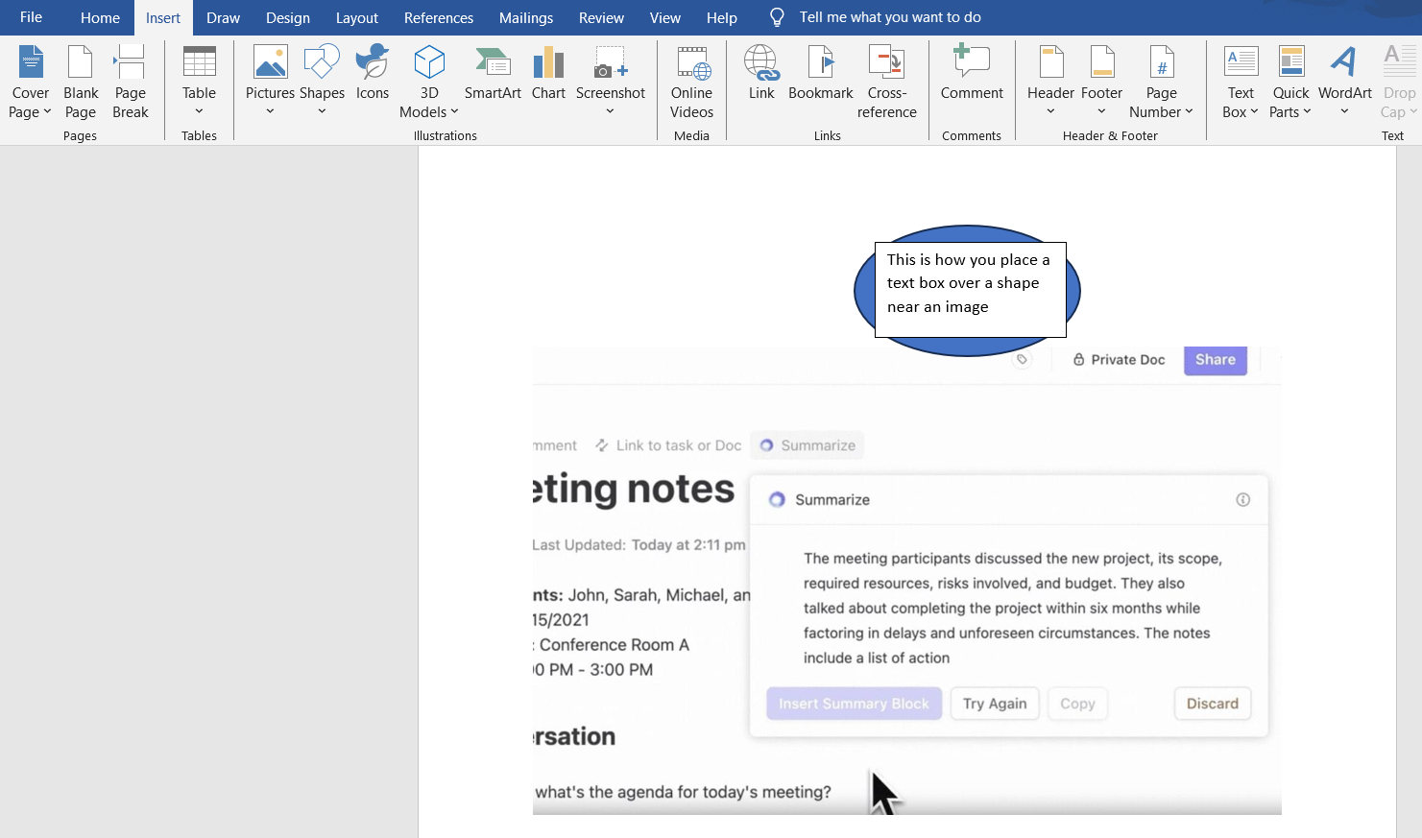Open the Footer dropdown
The height and width of the screenshot is (838, 1422).
(x=1101, y=83)
